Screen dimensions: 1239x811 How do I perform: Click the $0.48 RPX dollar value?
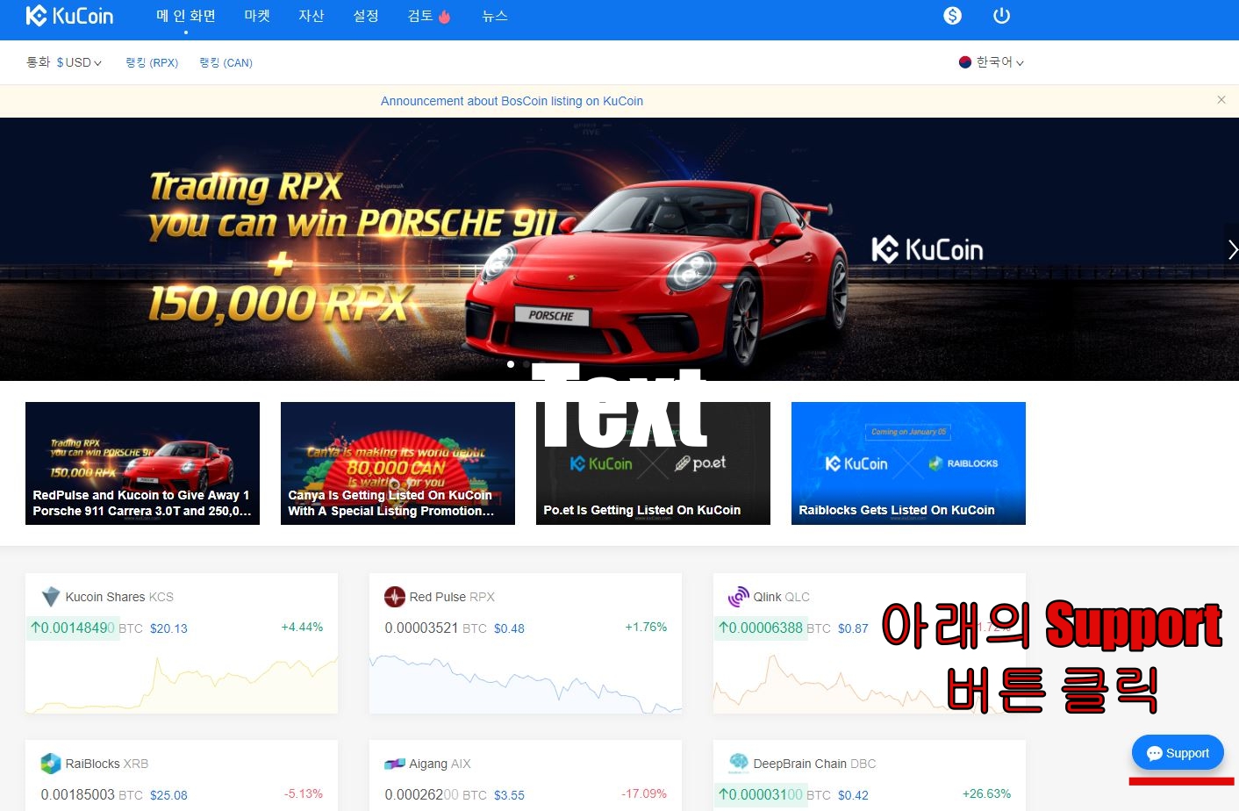coord(509,628)
